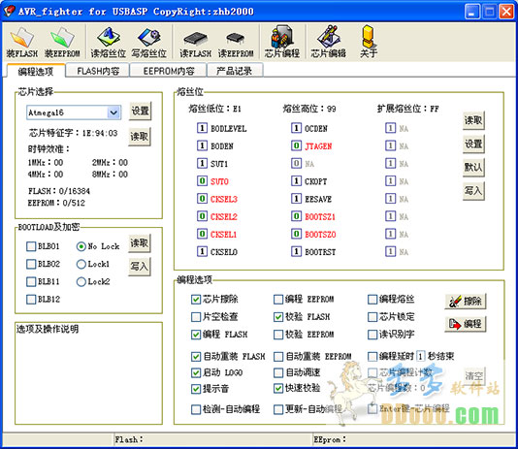
Task: Click 读取 button in BOOTLOAD lock panel
Action: click(x=140, y=243)
